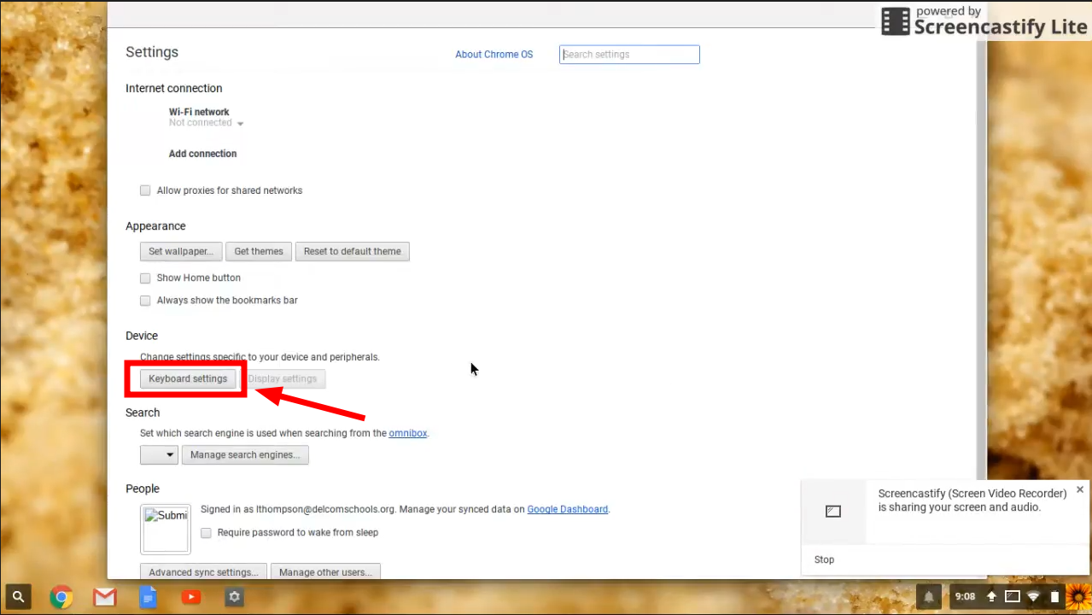The image size is (1092, 615).
Task: Open Gmail from the shelf
Action: click(104, 596)
